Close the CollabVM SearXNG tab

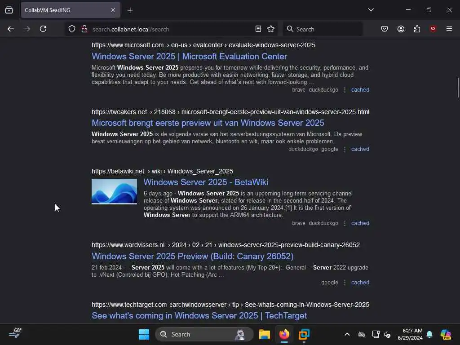click(x=113, y=10)
